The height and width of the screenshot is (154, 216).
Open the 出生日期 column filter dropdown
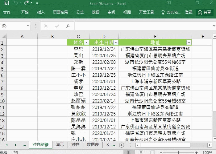point(116,43)
